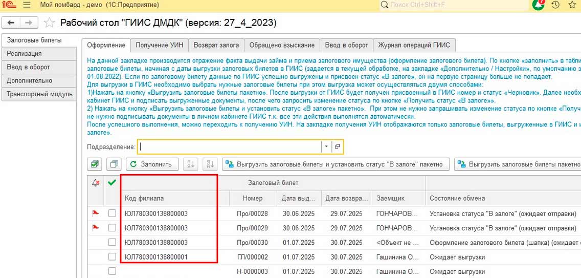Click the Заемщик column header
581x278 pixels.
399,198
